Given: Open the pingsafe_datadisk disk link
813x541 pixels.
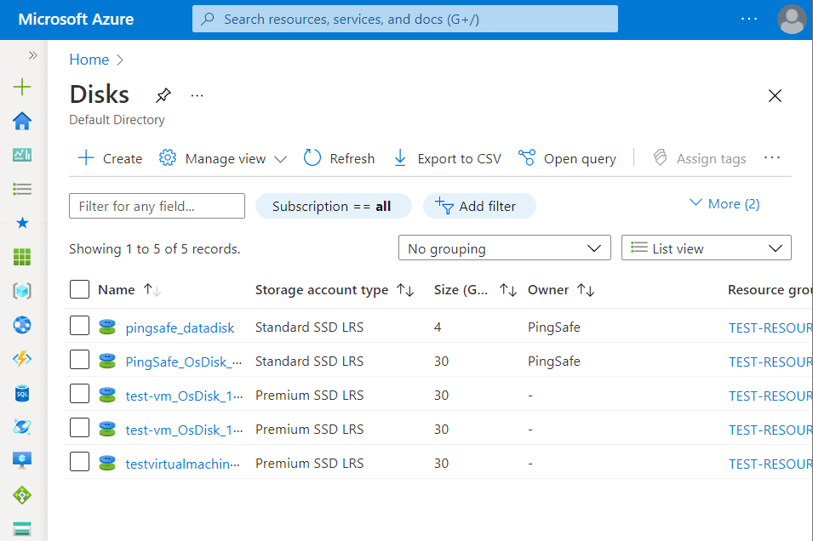Looking at the screenshot, I should (180, 327).
